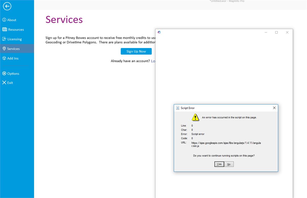Click the 'Script error' value text
Viewport: 307px width, 198px height.
click(198, 134)
